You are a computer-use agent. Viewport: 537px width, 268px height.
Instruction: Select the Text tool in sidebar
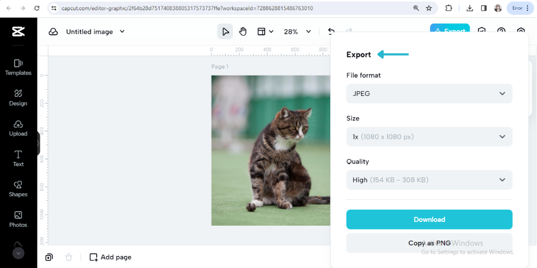pyautogui.click(x=18, y=159)
